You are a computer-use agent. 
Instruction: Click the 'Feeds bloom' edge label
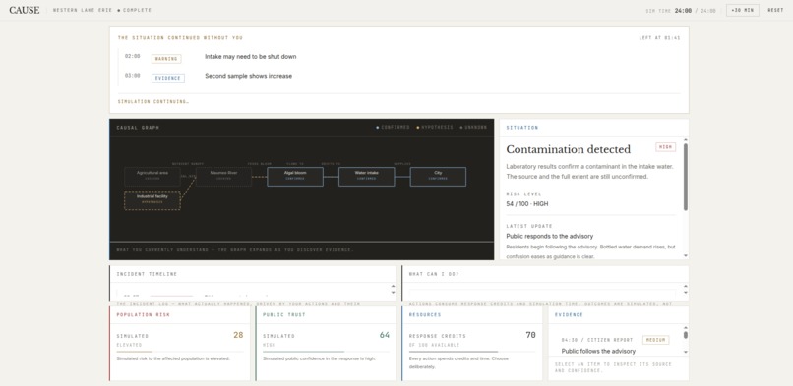click(260, 164)
